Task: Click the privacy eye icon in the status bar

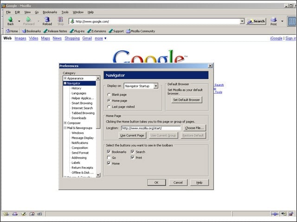Action: [x=284, y=214]
